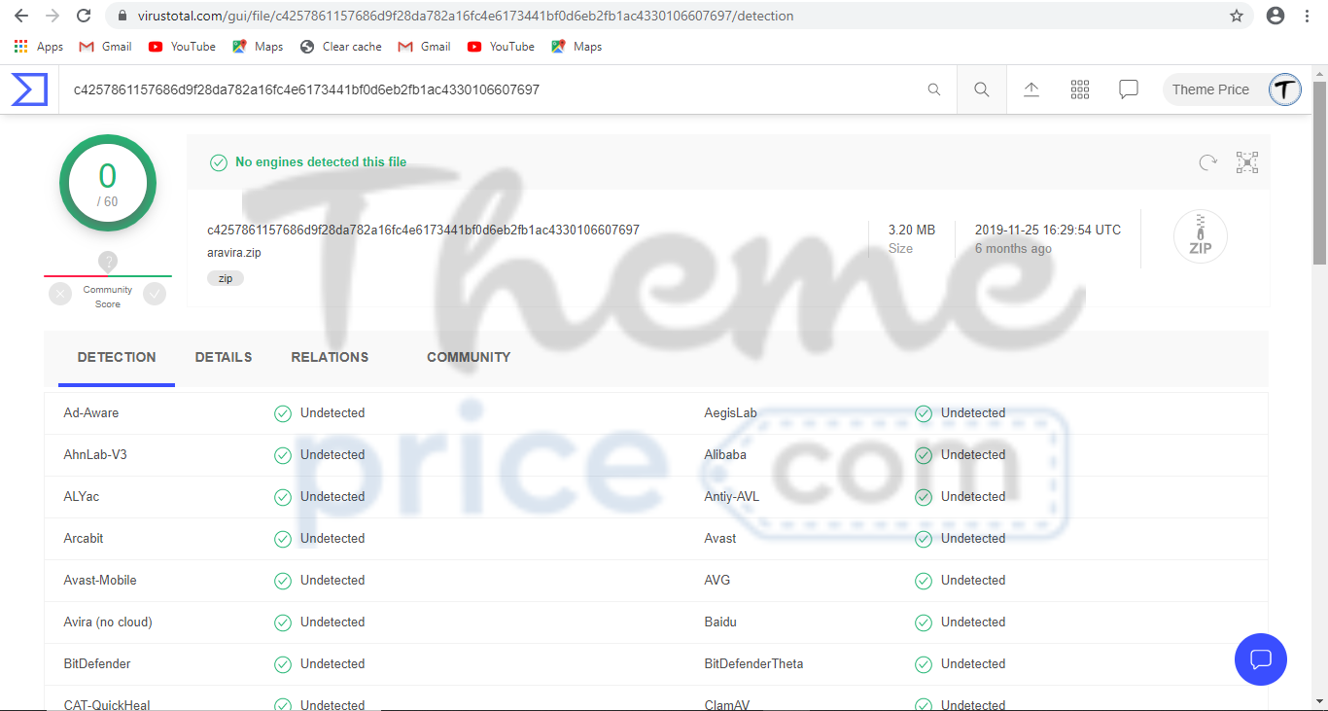Click the AegisLab engine name
The height and width of the screenshot is (711, 1328).
click(731, 413)
